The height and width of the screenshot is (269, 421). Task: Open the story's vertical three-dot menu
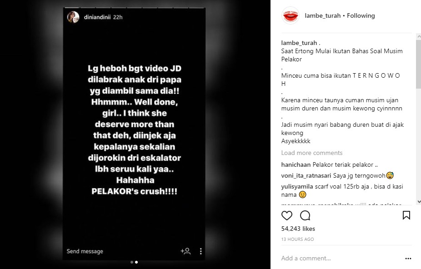pos(200,251)
